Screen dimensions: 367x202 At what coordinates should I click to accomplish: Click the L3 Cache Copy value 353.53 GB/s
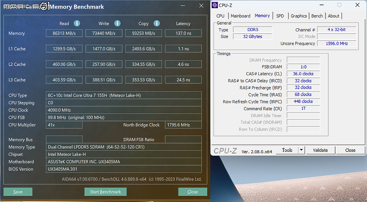click(x=144, y=80)
